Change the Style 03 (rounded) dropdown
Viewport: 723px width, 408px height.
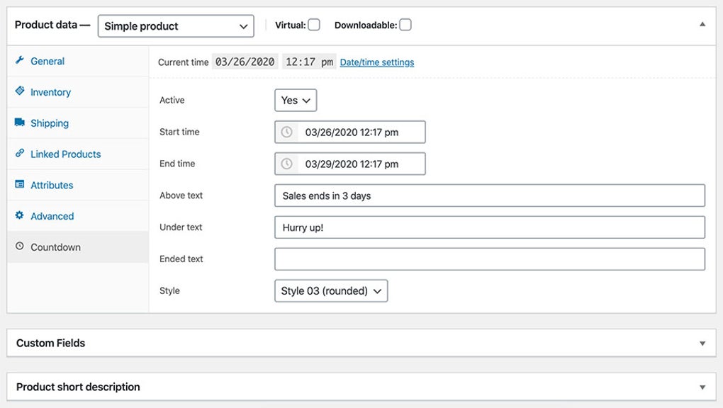(330, 290)
